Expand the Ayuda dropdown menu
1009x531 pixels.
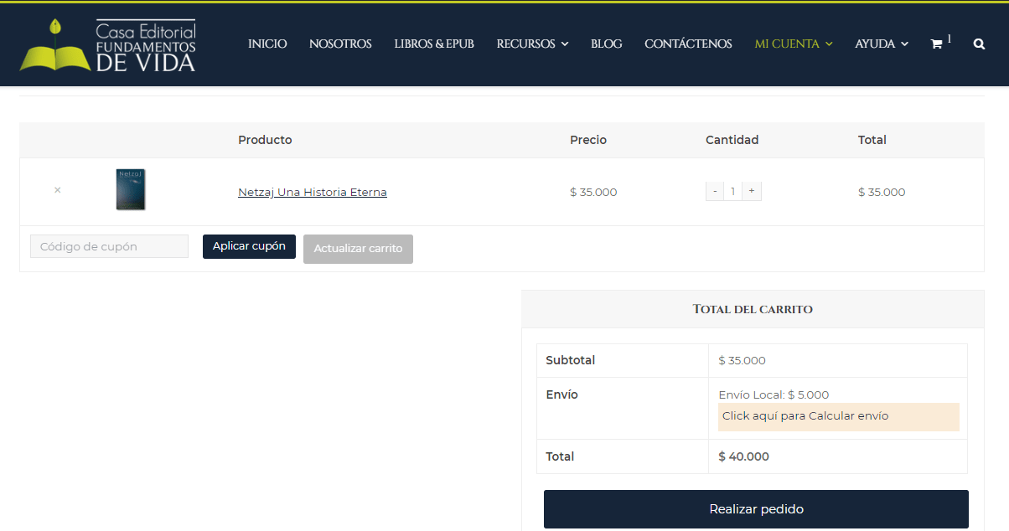pyautogui.click(x=881, y=44)
